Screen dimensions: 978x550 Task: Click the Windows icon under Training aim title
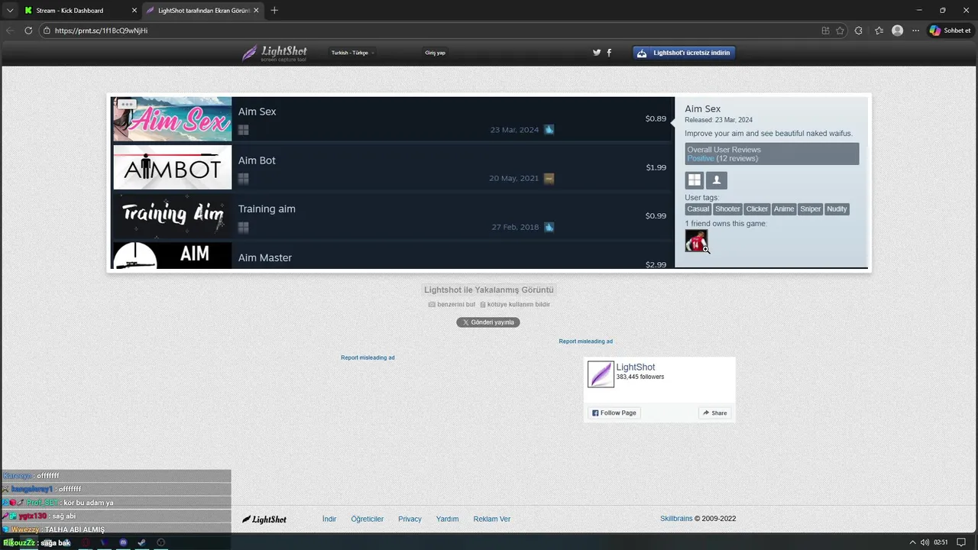(243, 227)
